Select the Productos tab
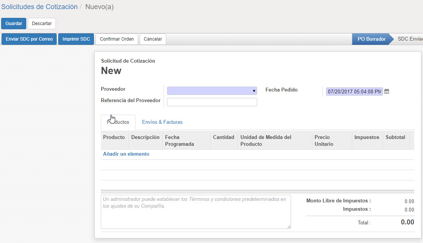This screenshot has width=423, height=243. click(x=118, y=122)
